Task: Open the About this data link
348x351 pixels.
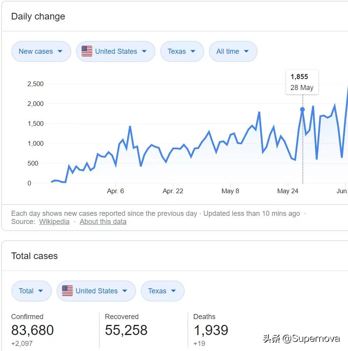Action: click(x=103, y=222)
